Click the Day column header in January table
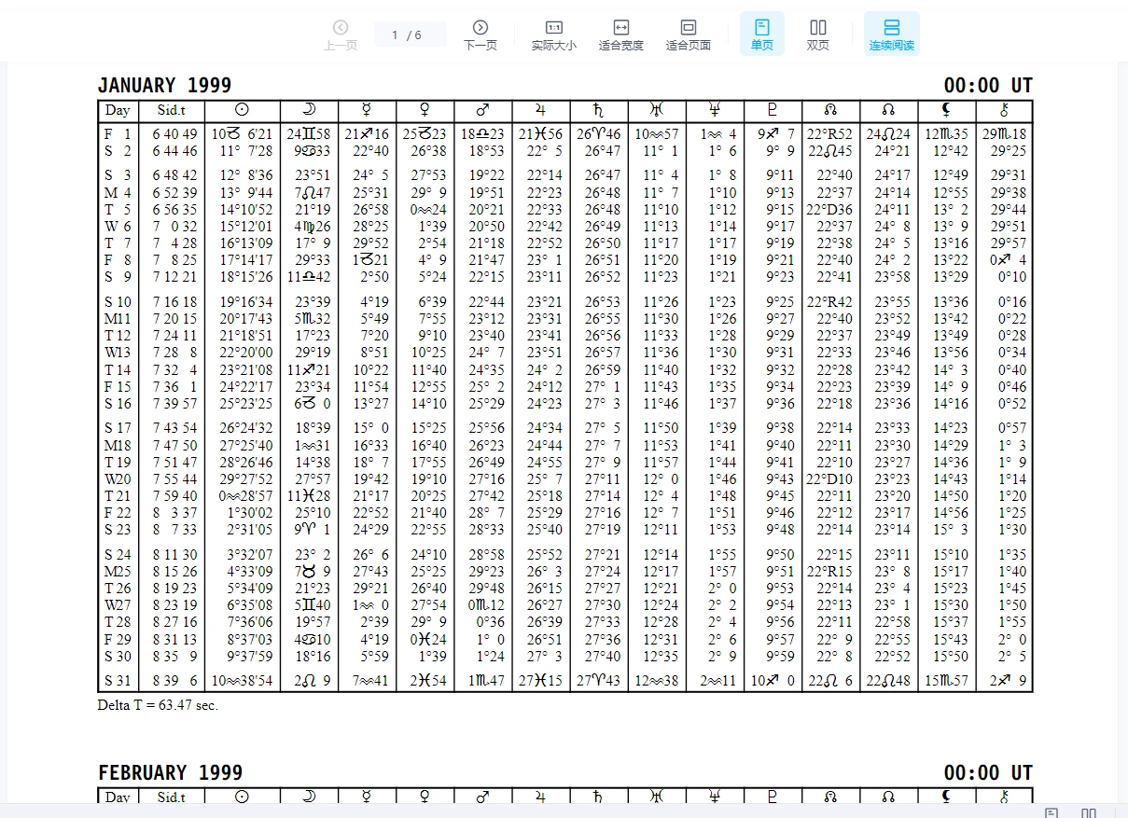 coord(118,111)
